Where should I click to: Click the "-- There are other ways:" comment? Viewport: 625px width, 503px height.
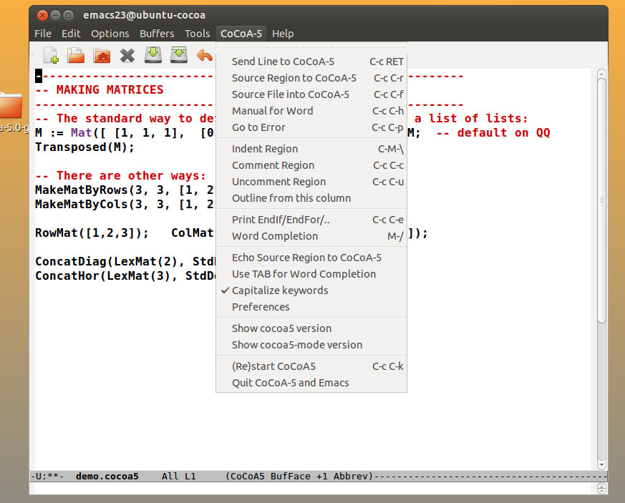click(x=120, y=176)
